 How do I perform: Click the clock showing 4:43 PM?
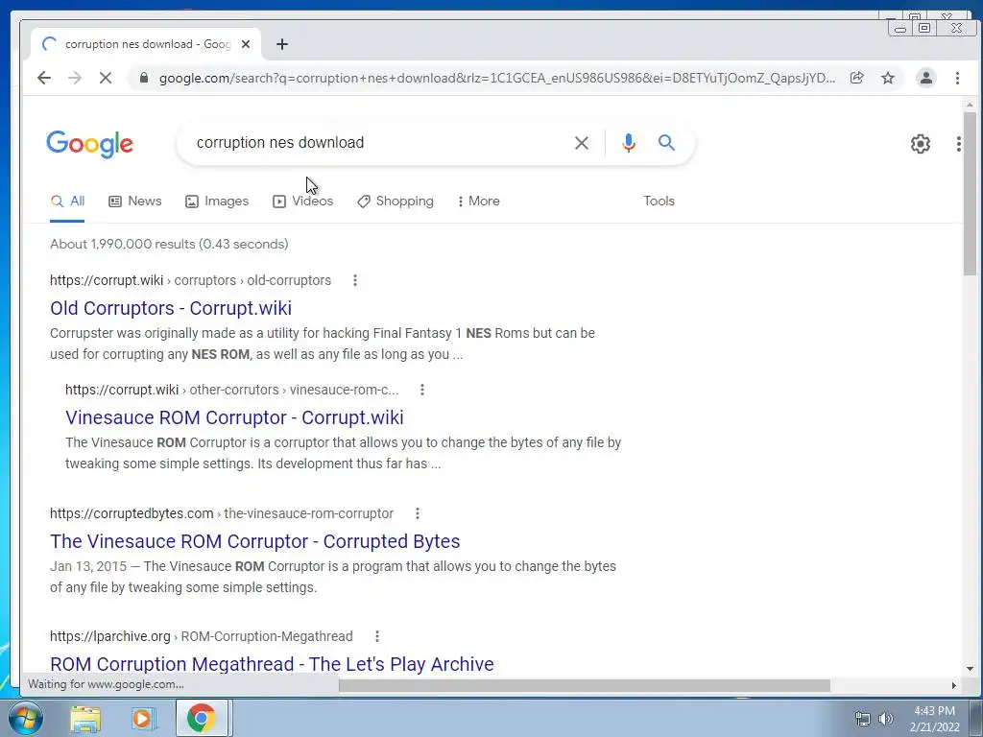click(935, 711)
